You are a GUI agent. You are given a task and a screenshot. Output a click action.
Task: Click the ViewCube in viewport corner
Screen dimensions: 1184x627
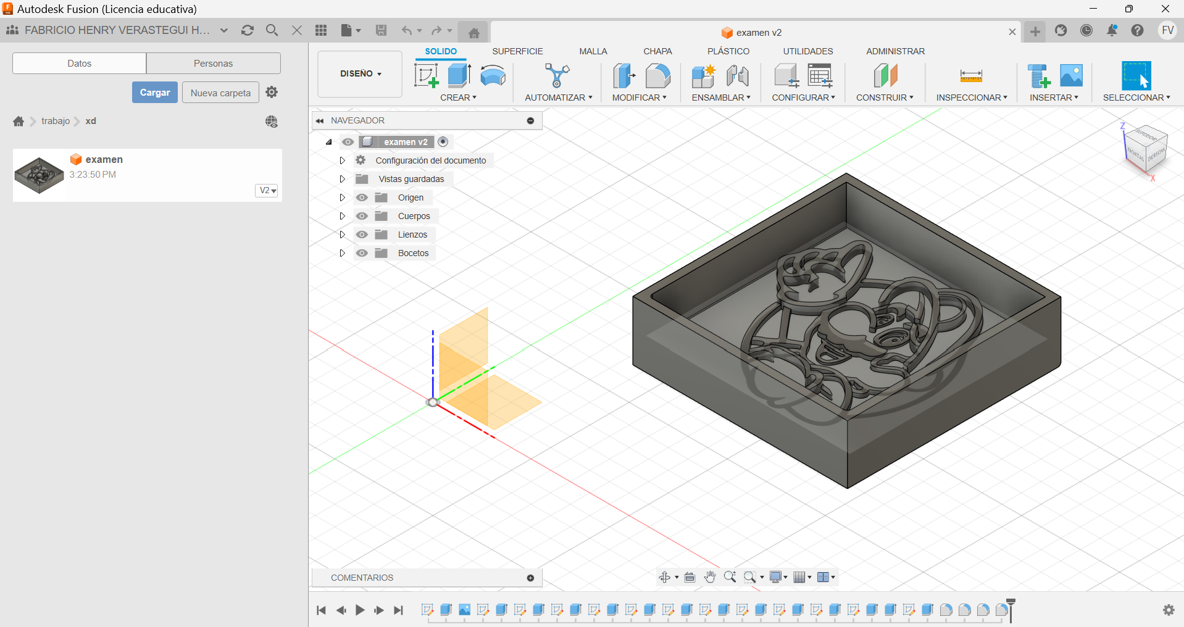(x=1146, y=149)
